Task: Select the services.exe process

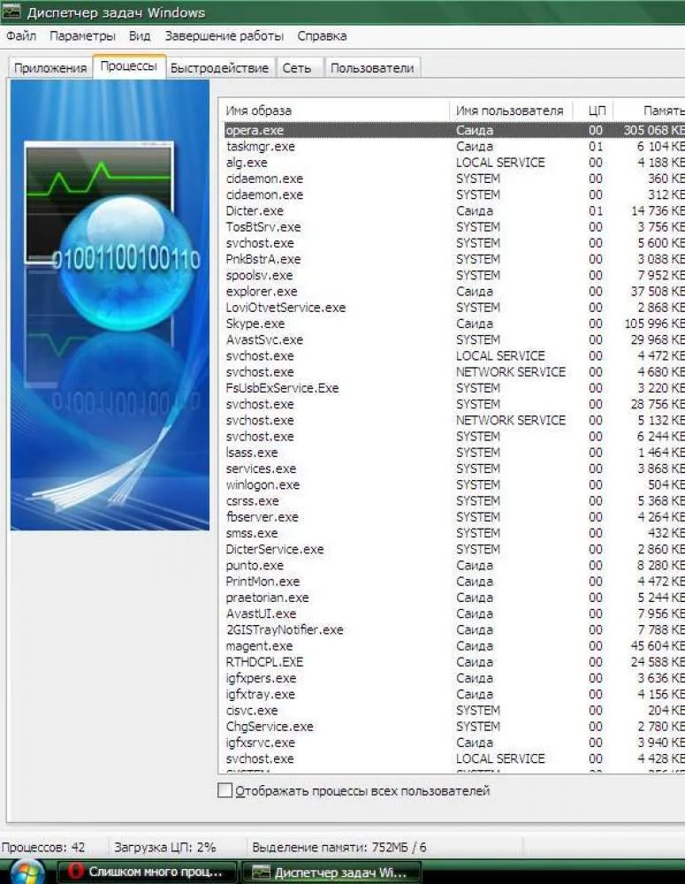Action: pos(454,469)
